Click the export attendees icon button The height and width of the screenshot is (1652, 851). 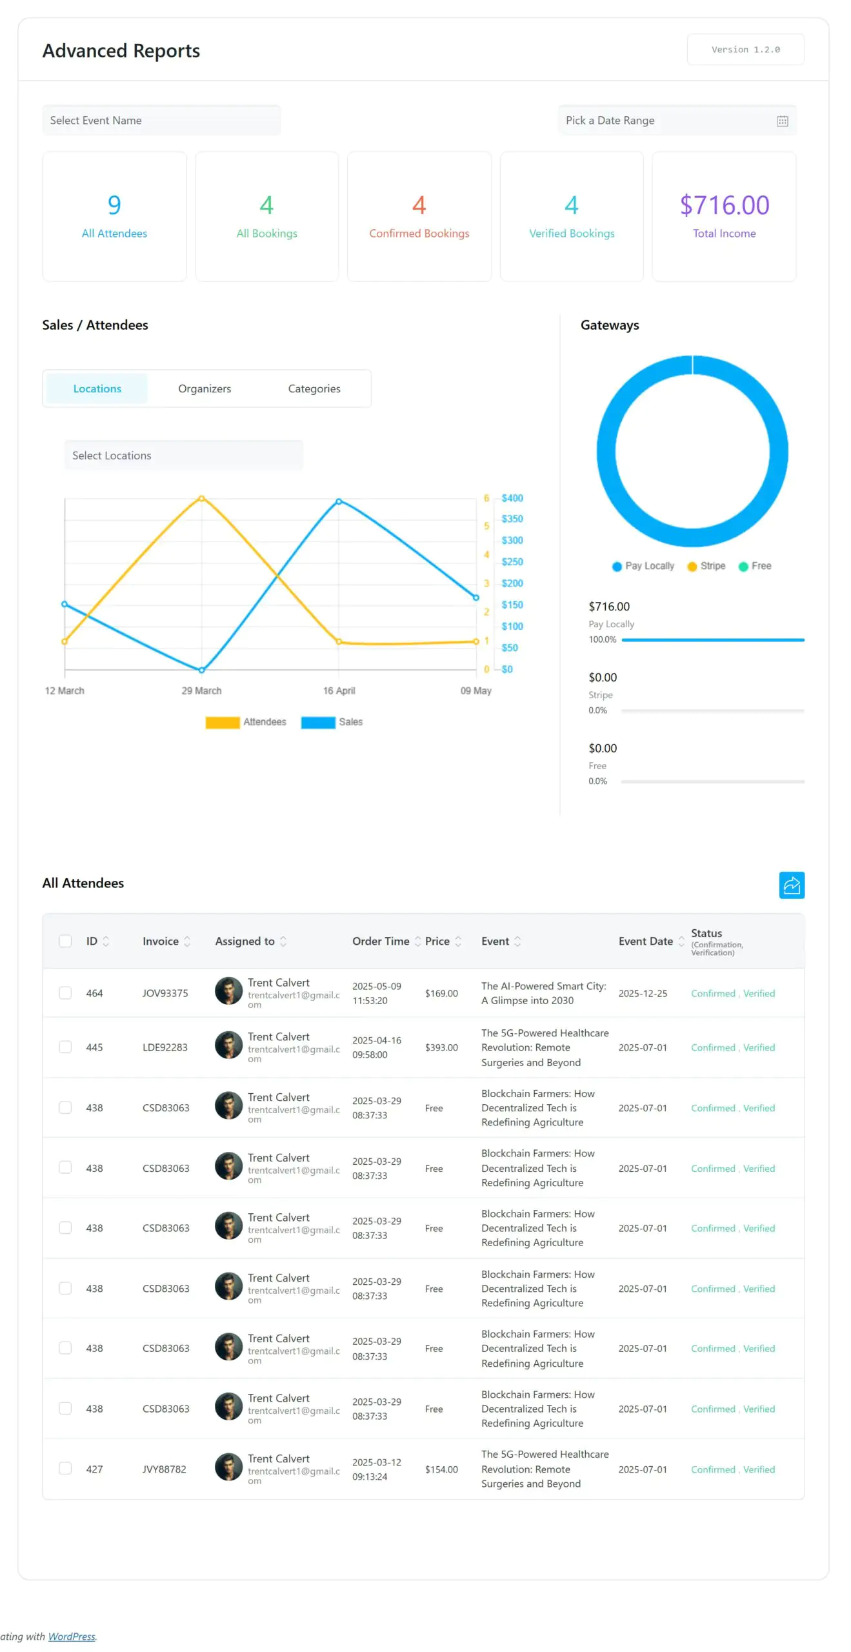point(790,884)
